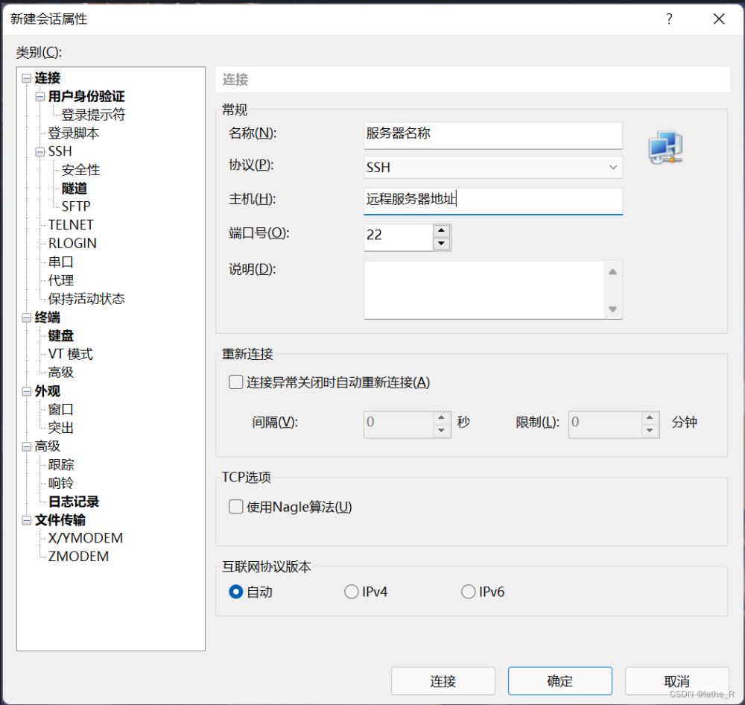Click the help question mark button
This screenshot has width=745, height=705.
(669, 19)
